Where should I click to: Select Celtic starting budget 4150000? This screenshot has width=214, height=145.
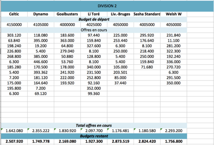coord(14,25)
